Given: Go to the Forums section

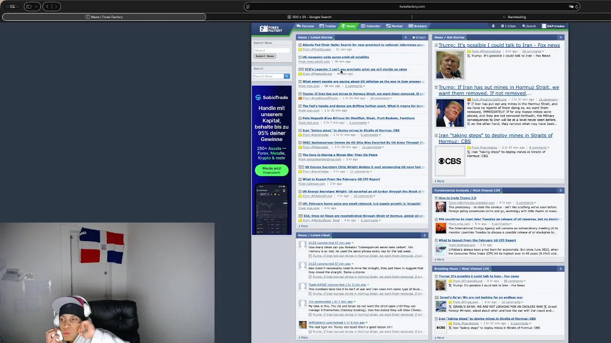Looking at the screenshot, I should (305, 26).
